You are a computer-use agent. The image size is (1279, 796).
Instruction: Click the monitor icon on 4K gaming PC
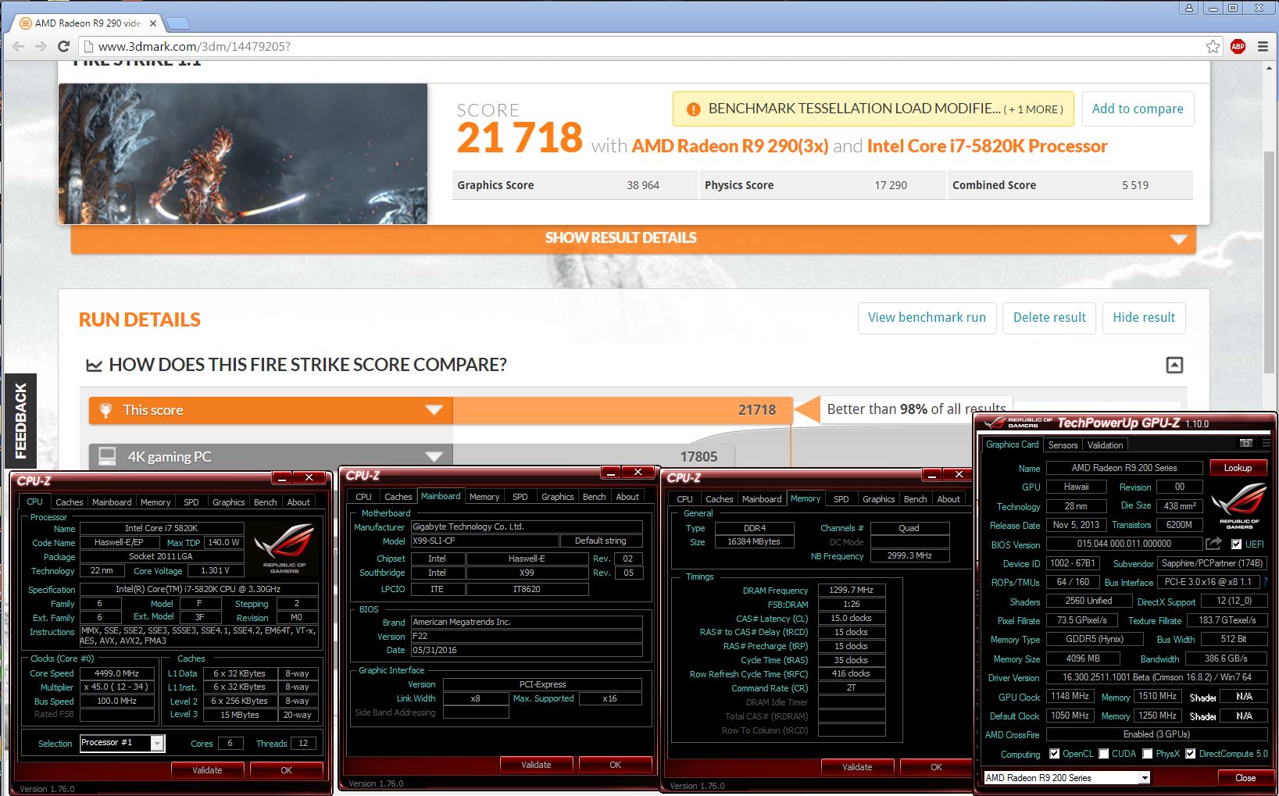point(107,456)
